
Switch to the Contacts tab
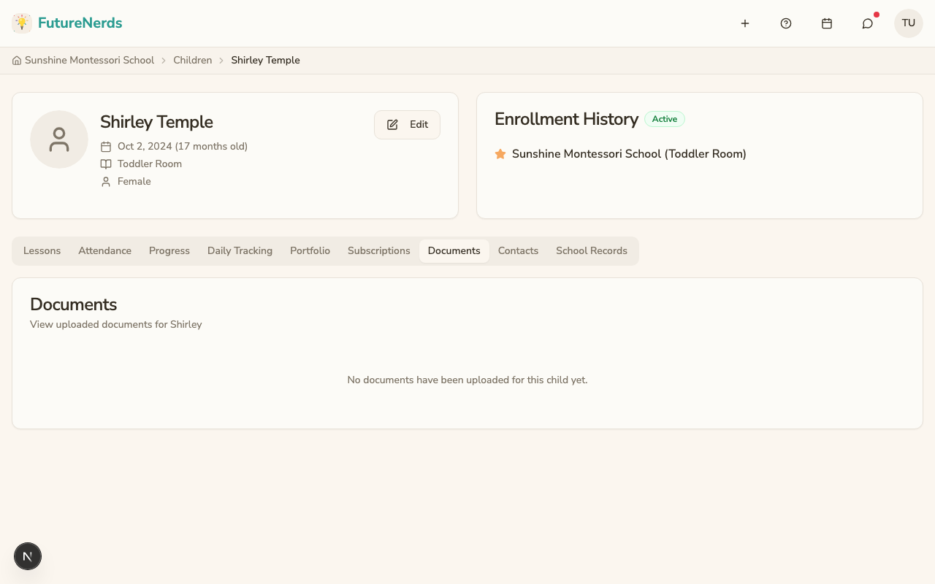tap(518, 250)
